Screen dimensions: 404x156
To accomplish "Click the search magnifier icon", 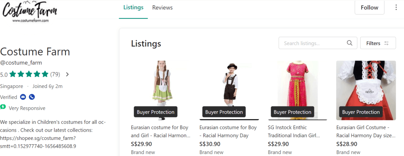I will point(350,43).
